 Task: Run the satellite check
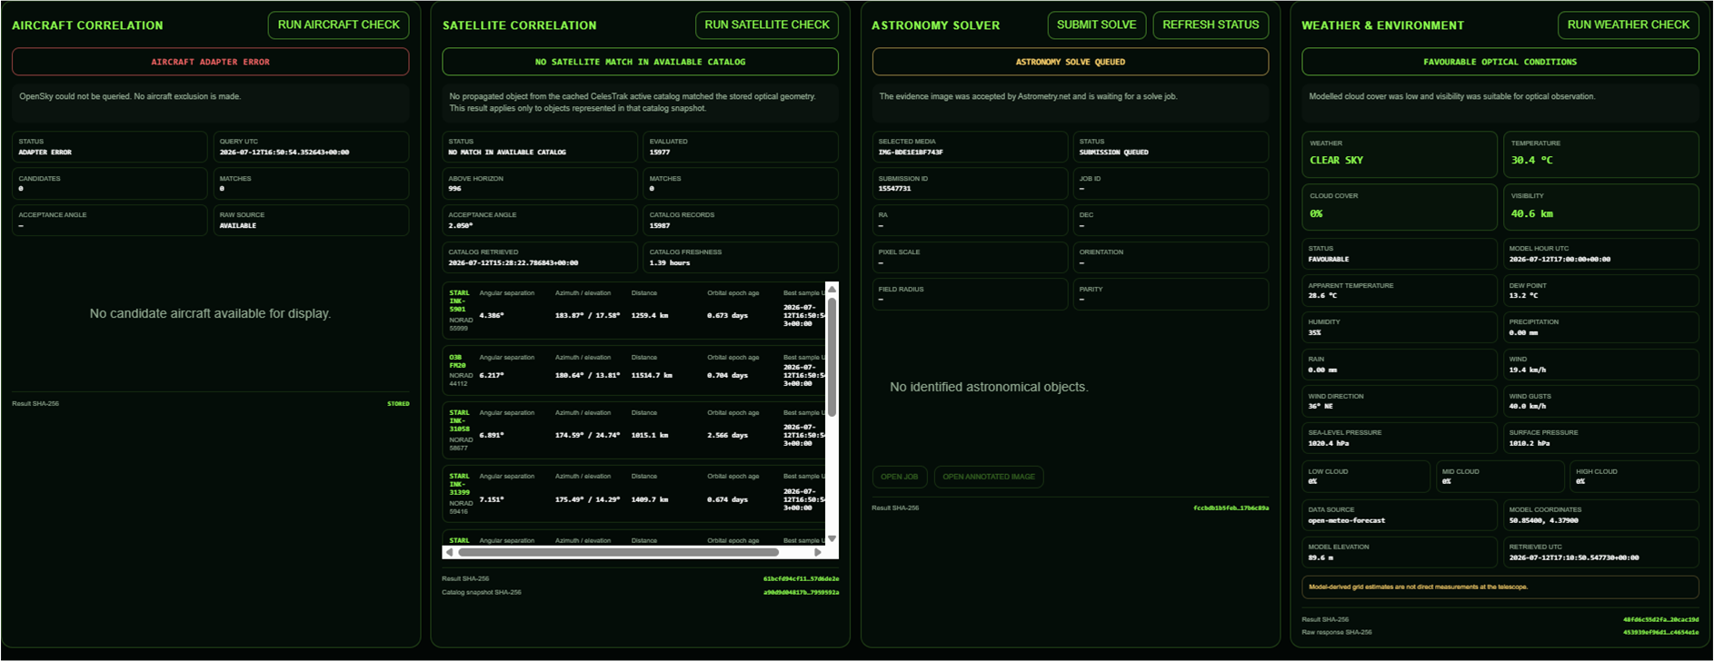click(767, 25)
